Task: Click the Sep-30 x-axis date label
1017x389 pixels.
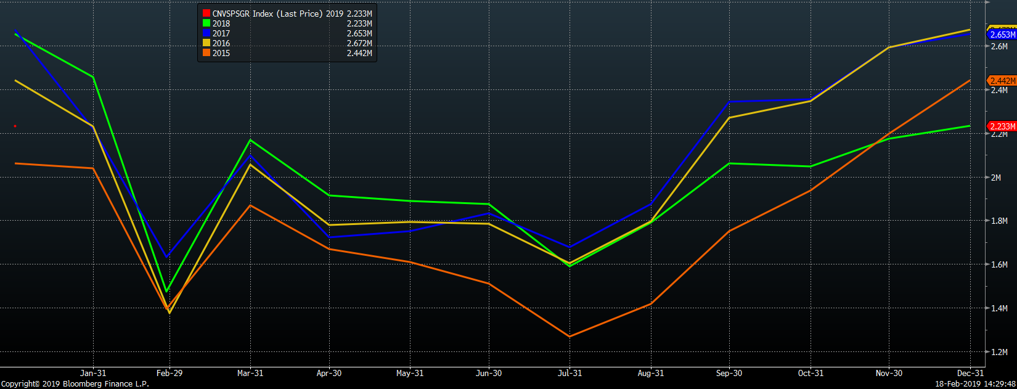Action: [729, 373]
